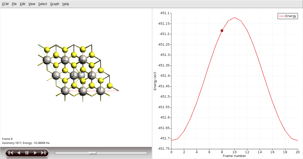
Task: Click the Energy legend entry
Action: tap(288, 16)
